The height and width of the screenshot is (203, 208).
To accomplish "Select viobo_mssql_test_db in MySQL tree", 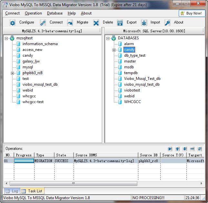I will (x=40, y=84).
